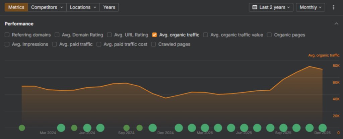The image size is (343, 139).
Task: Switch to the Metrics tab
Action: point(16,7)
